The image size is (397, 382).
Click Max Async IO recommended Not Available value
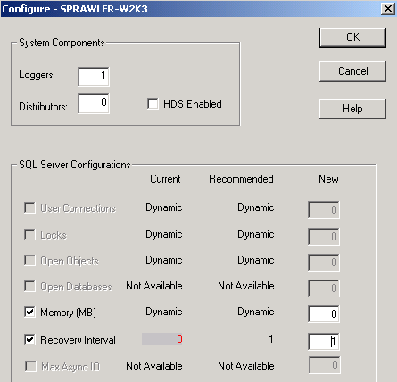tap(246, 366)
